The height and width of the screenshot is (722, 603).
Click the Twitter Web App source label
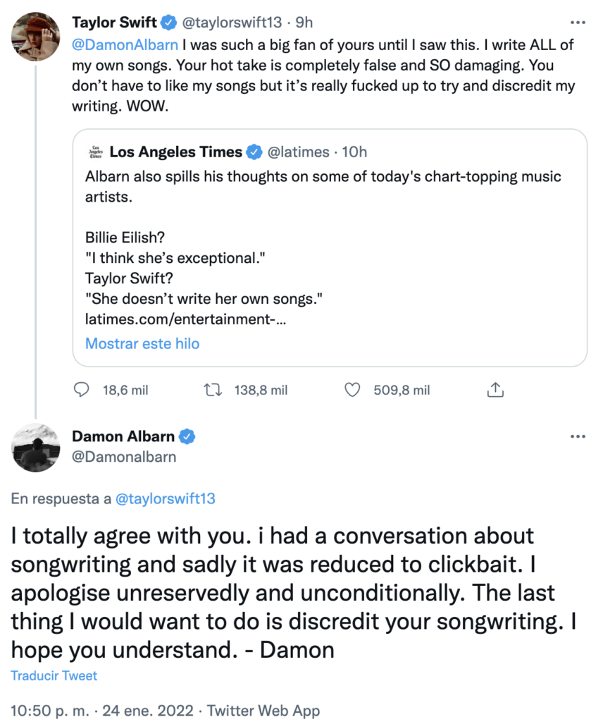[263, 711]
